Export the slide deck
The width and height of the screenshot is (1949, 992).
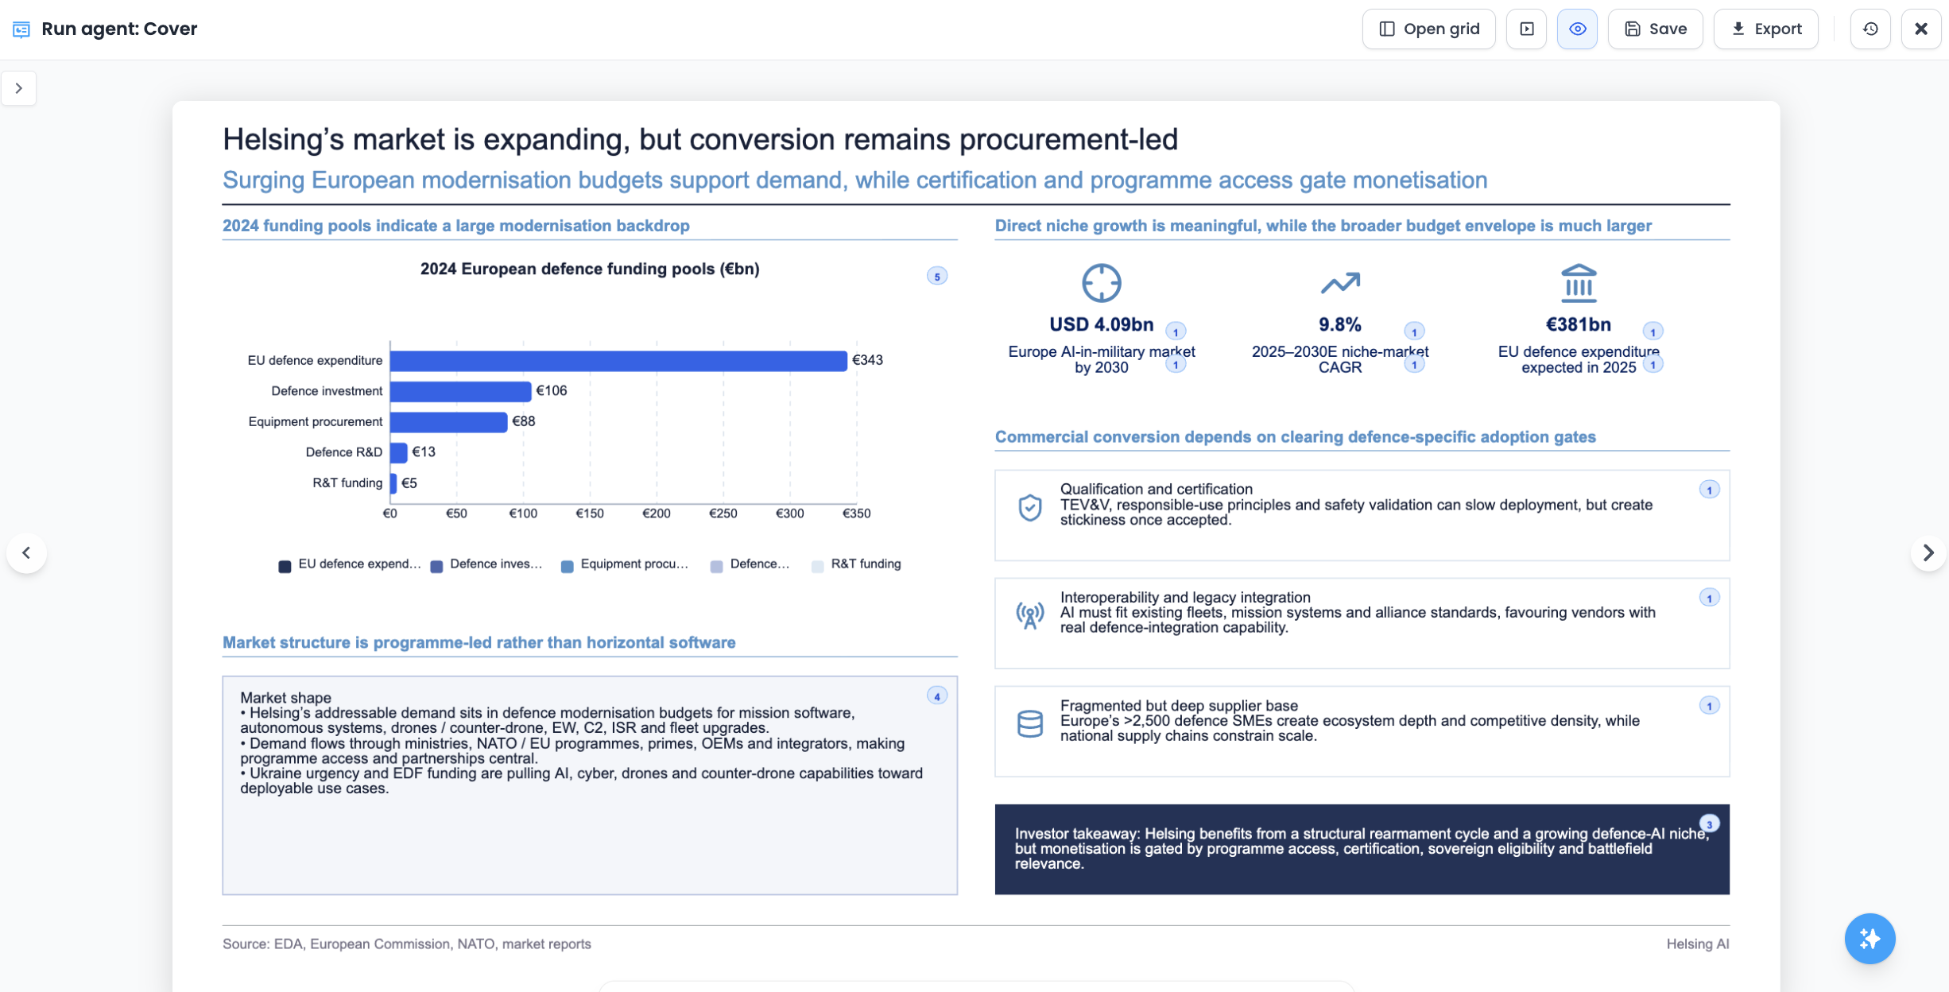[1765, 29]
